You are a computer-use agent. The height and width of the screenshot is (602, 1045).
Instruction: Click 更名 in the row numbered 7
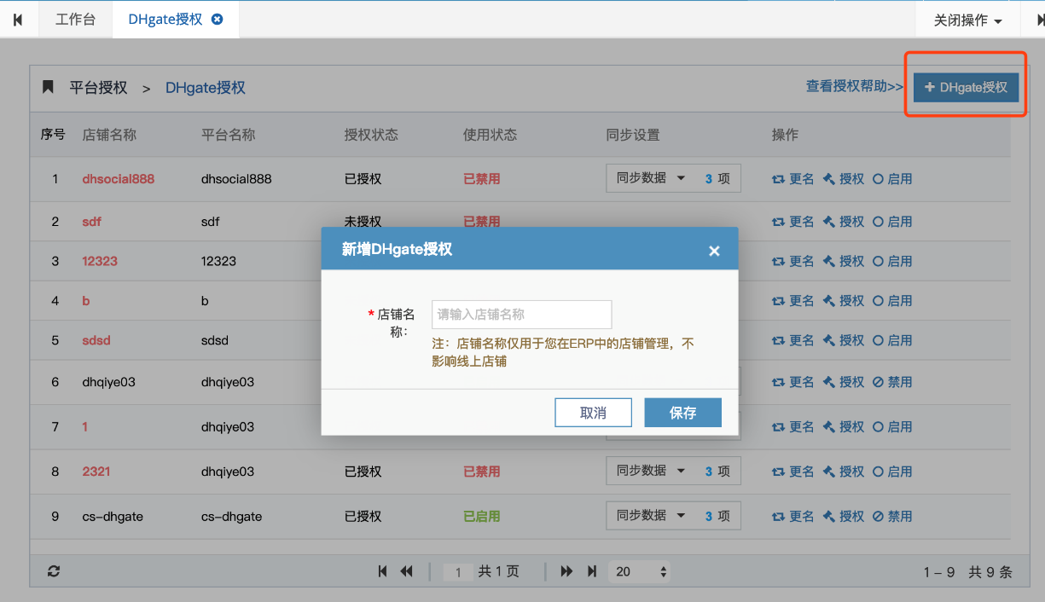pyautogui.click(x=792, y=426)
